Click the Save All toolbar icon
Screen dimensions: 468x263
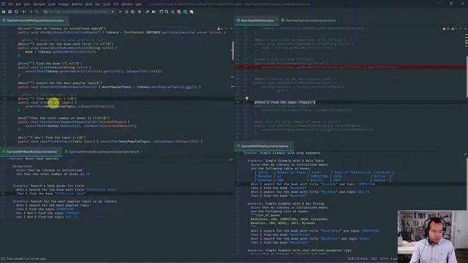point(10,12)
